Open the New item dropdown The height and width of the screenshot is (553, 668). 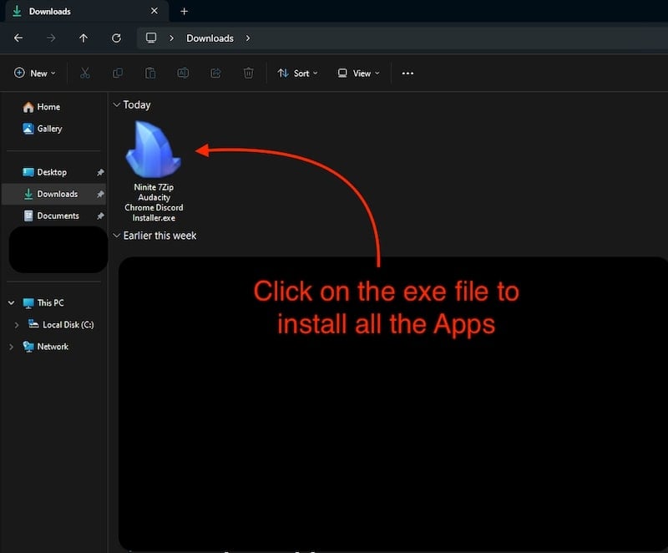[34, 74]
